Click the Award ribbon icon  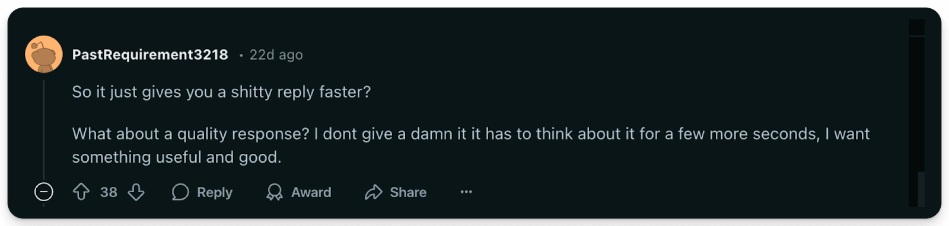(x=275, y=192)
